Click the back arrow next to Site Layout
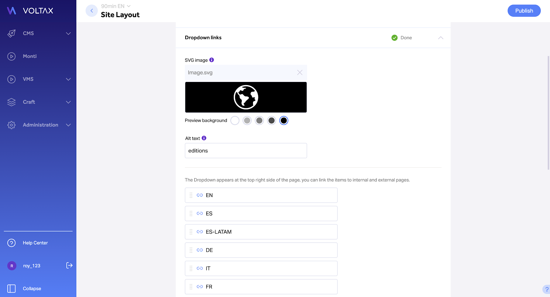The width and height of the screenshot is (550, 297). [92, 11]
